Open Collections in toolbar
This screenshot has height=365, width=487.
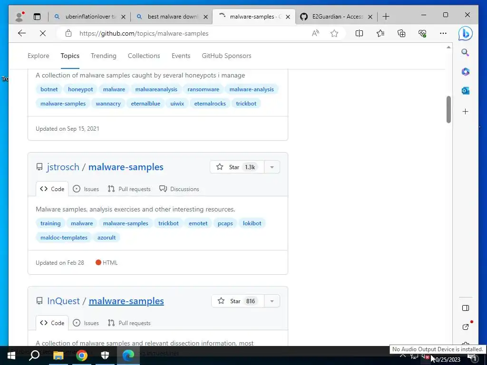[x=401, y=33]
